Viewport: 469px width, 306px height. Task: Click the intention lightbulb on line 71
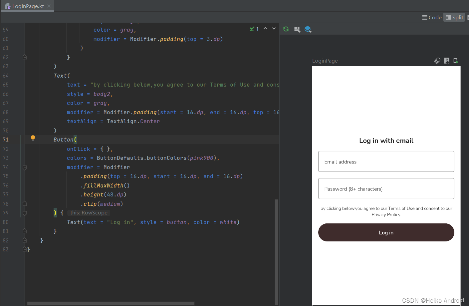coord(33,138)
